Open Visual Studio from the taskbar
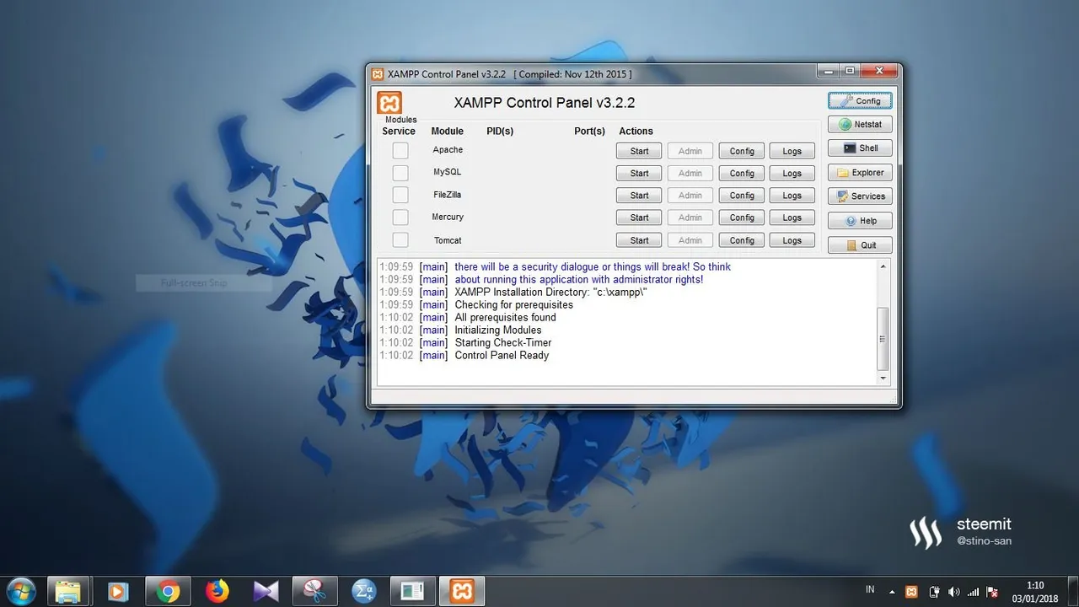Viewport: 1079px width, 607px height. (266, 591)
